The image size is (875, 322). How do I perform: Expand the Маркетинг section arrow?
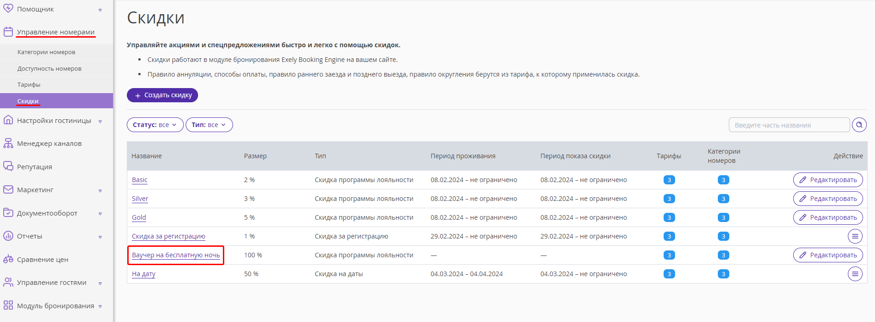pyautogui.click(x=100, y=191)
